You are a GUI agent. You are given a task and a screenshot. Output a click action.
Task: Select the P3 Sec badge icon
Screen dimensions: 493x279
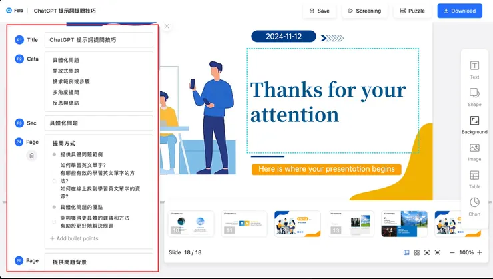[x=19, y=123]
